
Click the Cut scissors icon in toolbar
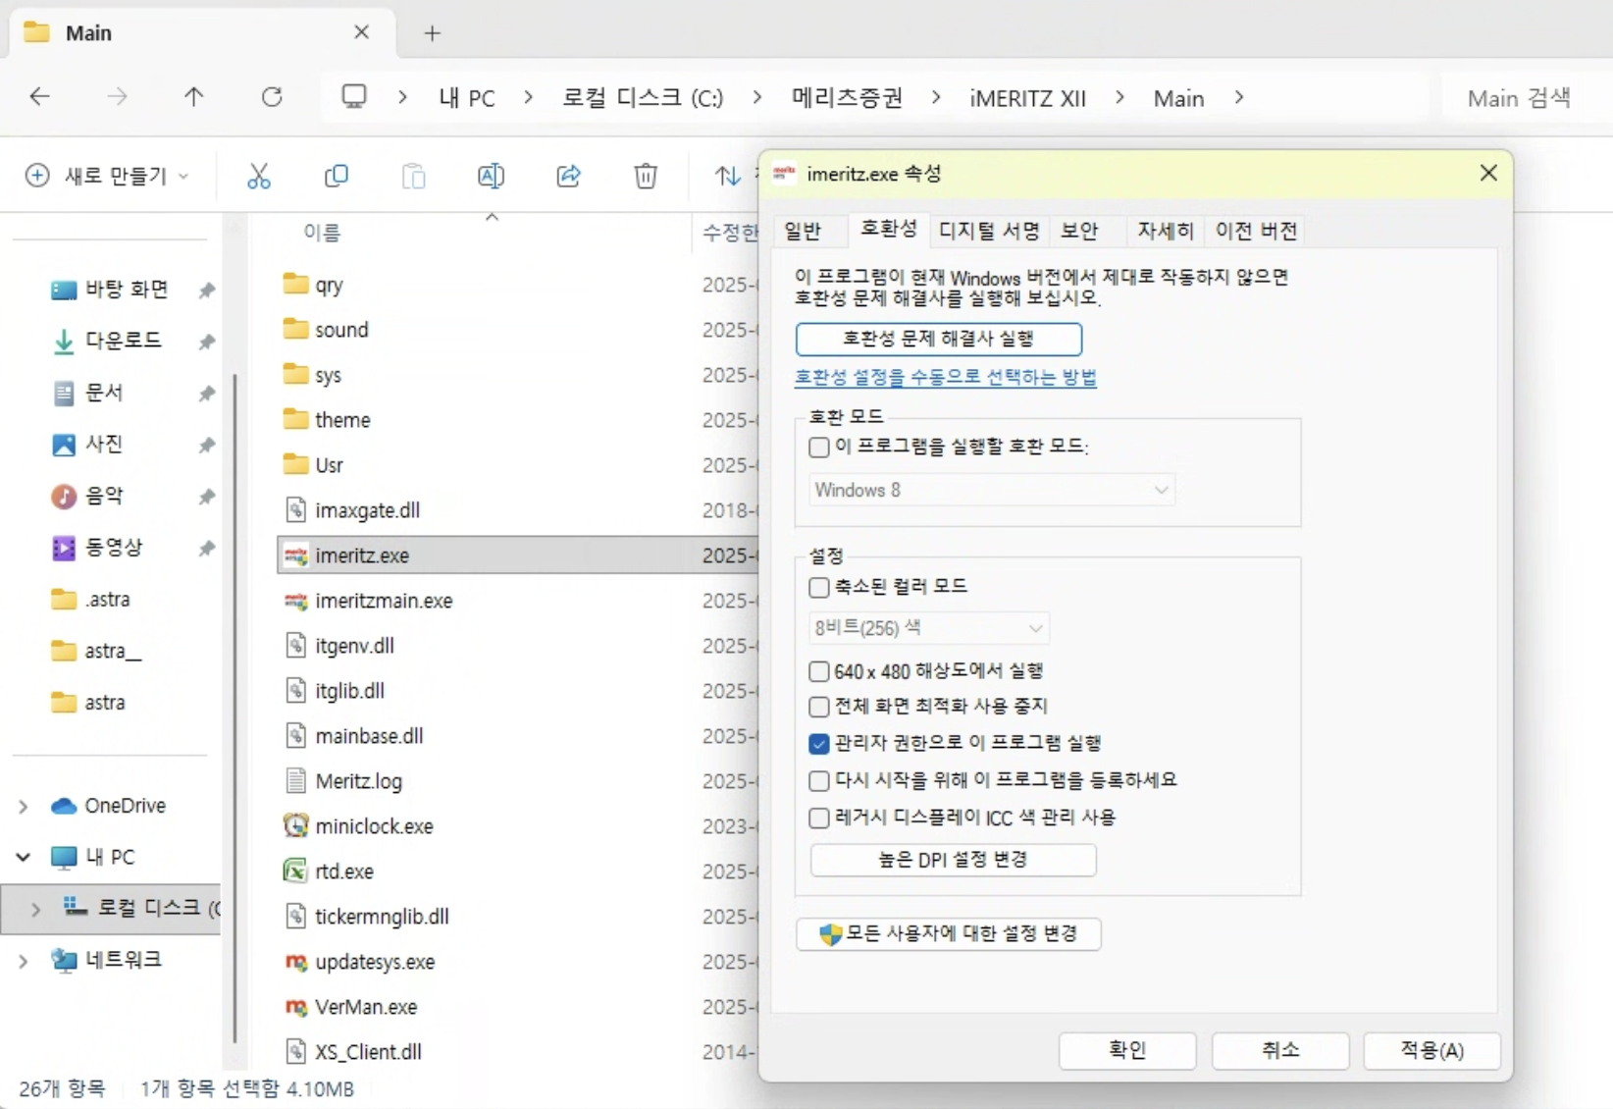pos(258,176)
